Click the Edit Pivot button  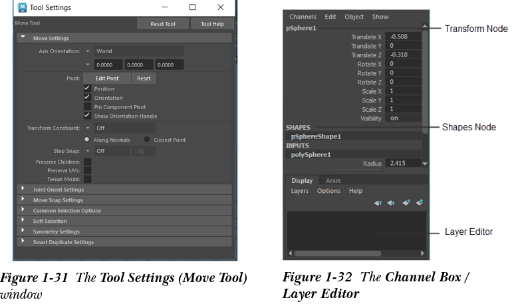coord(106,78)
